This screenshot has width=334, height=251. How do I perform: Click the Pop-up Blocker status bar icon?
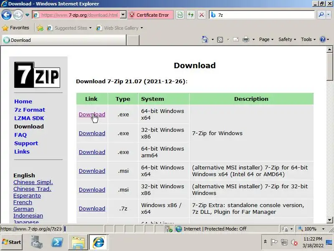point(169,229)
